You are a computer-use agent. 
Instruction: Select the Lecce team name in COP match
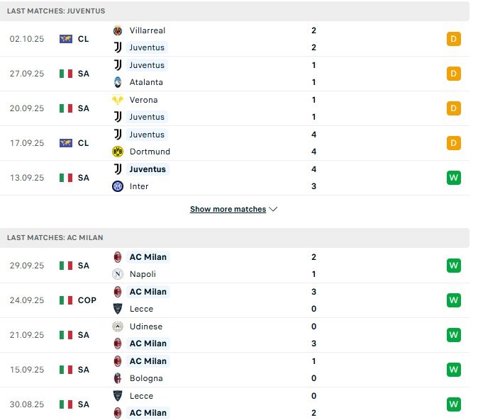coord(141,309)
